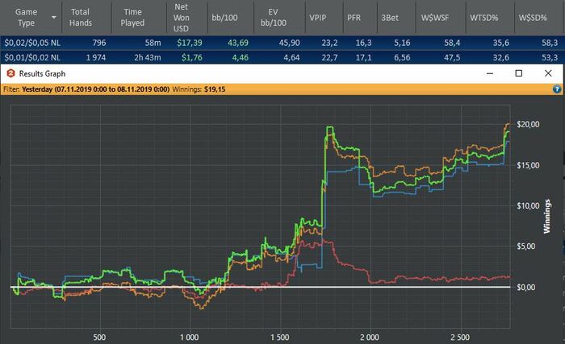This screenshot has width=565, height=344.
Task: Sort by PFR column header
Action: (354, 18)
